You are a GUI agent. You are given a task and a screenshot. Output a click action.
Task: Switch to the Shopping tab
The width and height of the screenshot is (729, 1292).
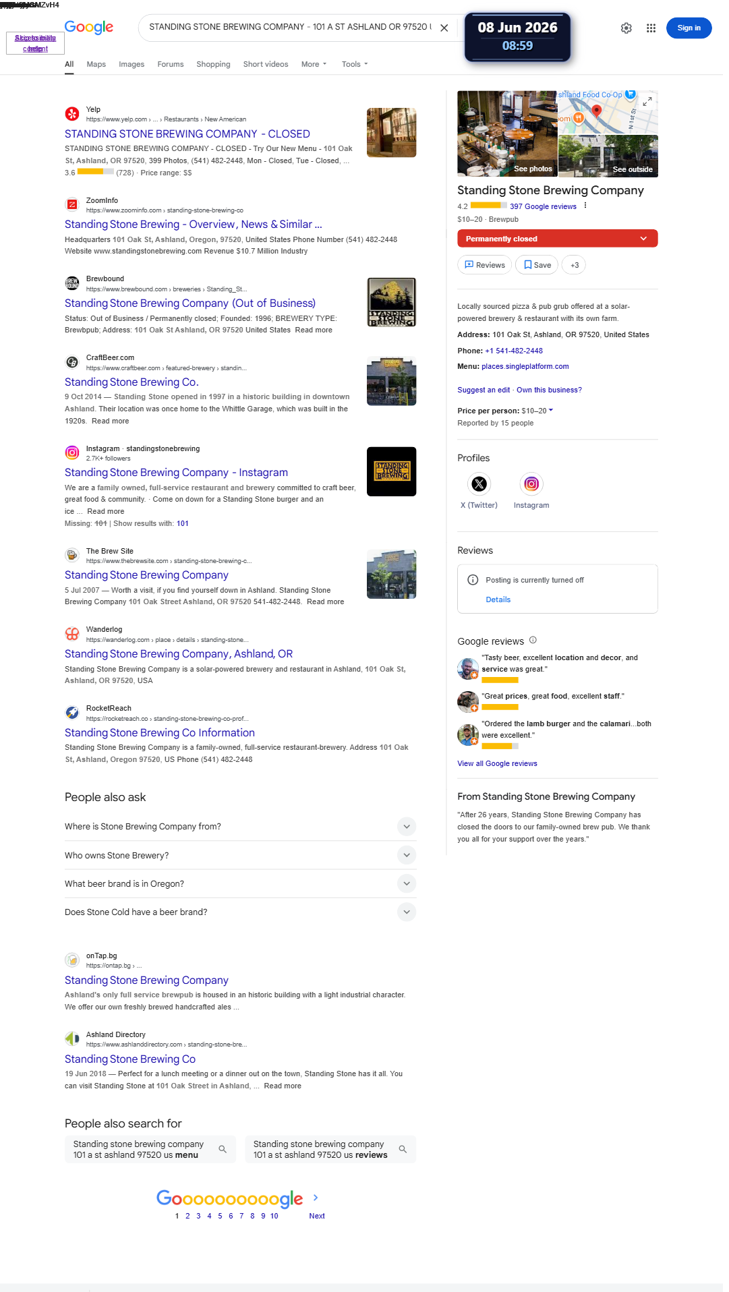[x=213, y=64]
